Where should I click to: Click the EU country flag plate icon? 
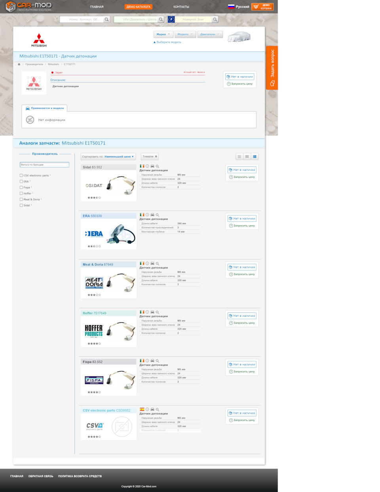171,19
